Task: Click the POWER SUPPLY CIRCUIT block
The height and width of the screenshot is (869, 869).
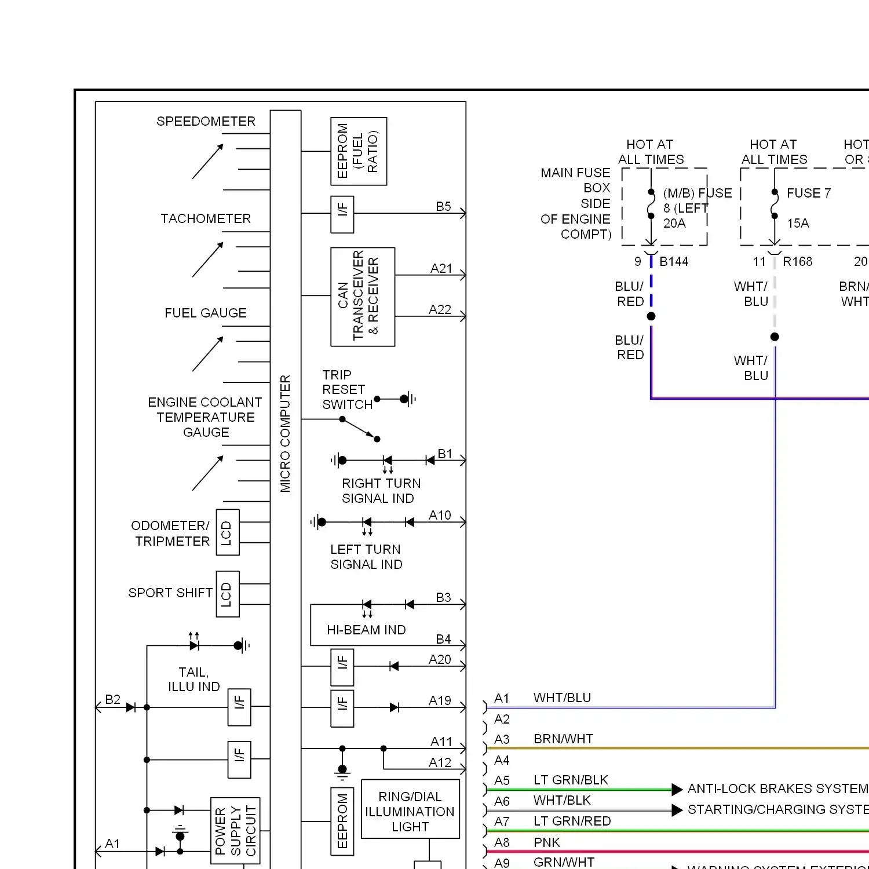Action: coord(235,831)
